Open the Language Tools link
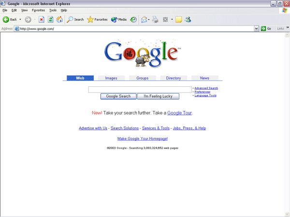This screenshot has height=217, width=290. coord(205,95)
